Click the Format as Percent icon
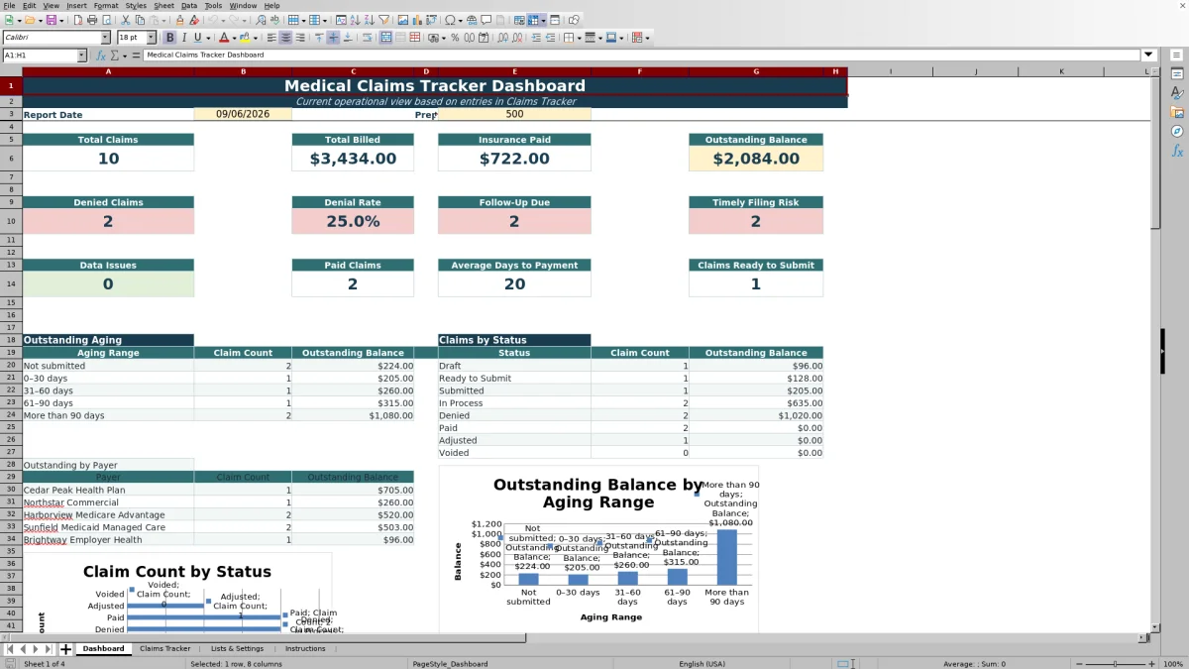This screenshot has width=1189, height=669. (x=455, y=38)
